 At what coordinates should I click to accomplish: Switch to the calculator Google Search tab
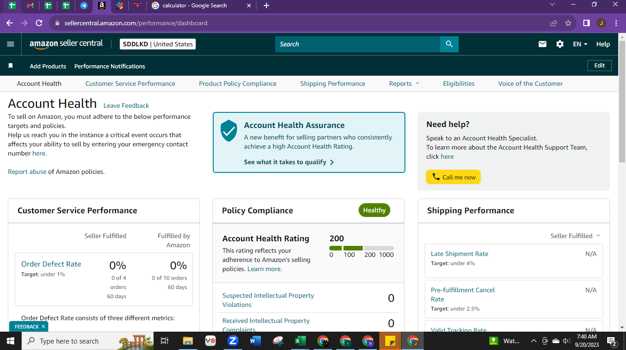point(194,6)
